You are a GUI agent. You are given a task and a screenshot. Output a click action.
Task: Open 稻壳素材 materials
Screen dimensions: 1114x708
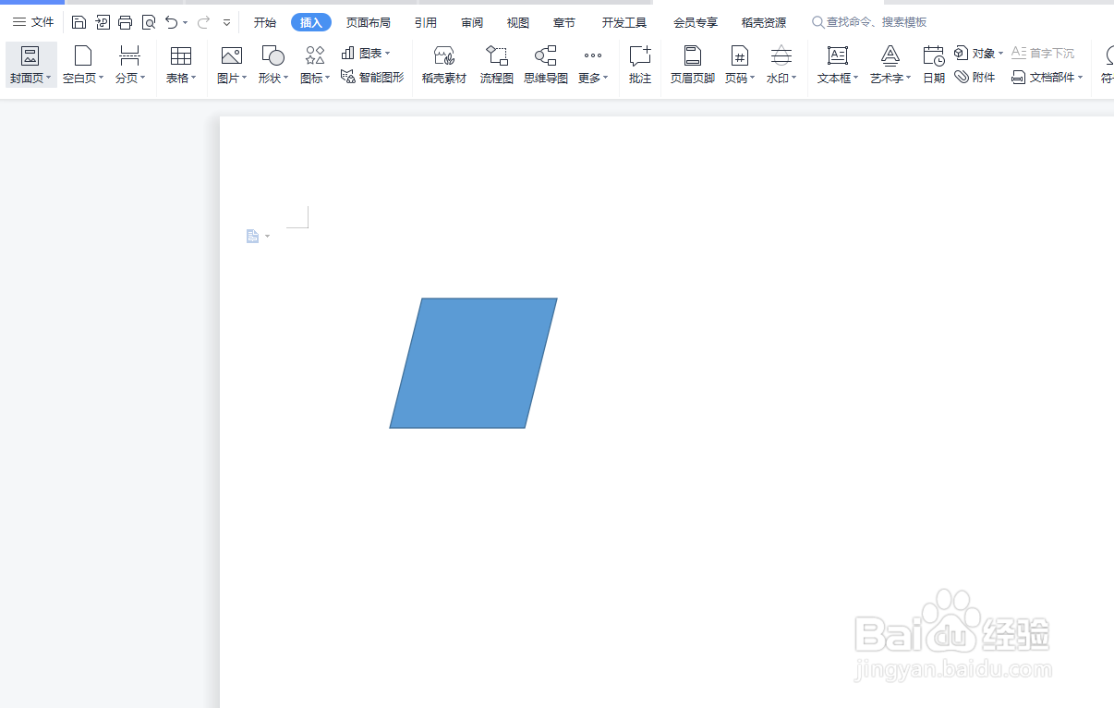tap(444, 65)
